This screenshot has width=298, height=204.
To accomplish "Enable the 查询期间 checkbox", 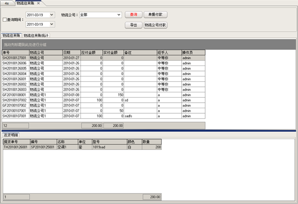I will 5,20.
